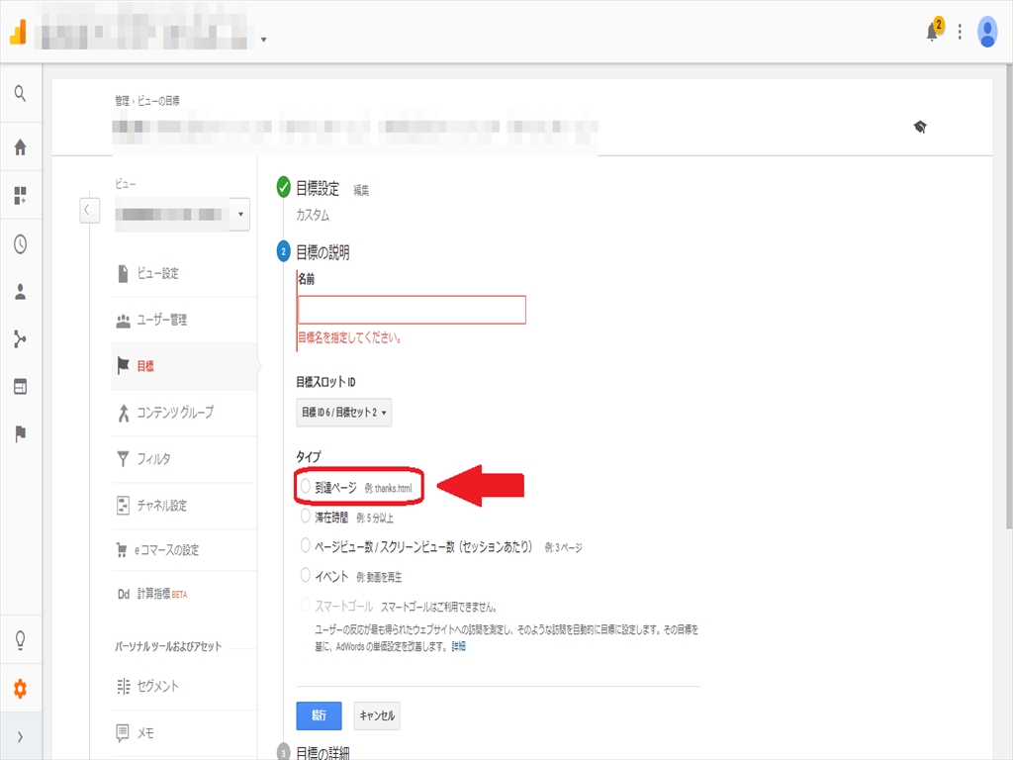
Task: Open the Customization dashboard icon
Action: [x=20, y=196]
